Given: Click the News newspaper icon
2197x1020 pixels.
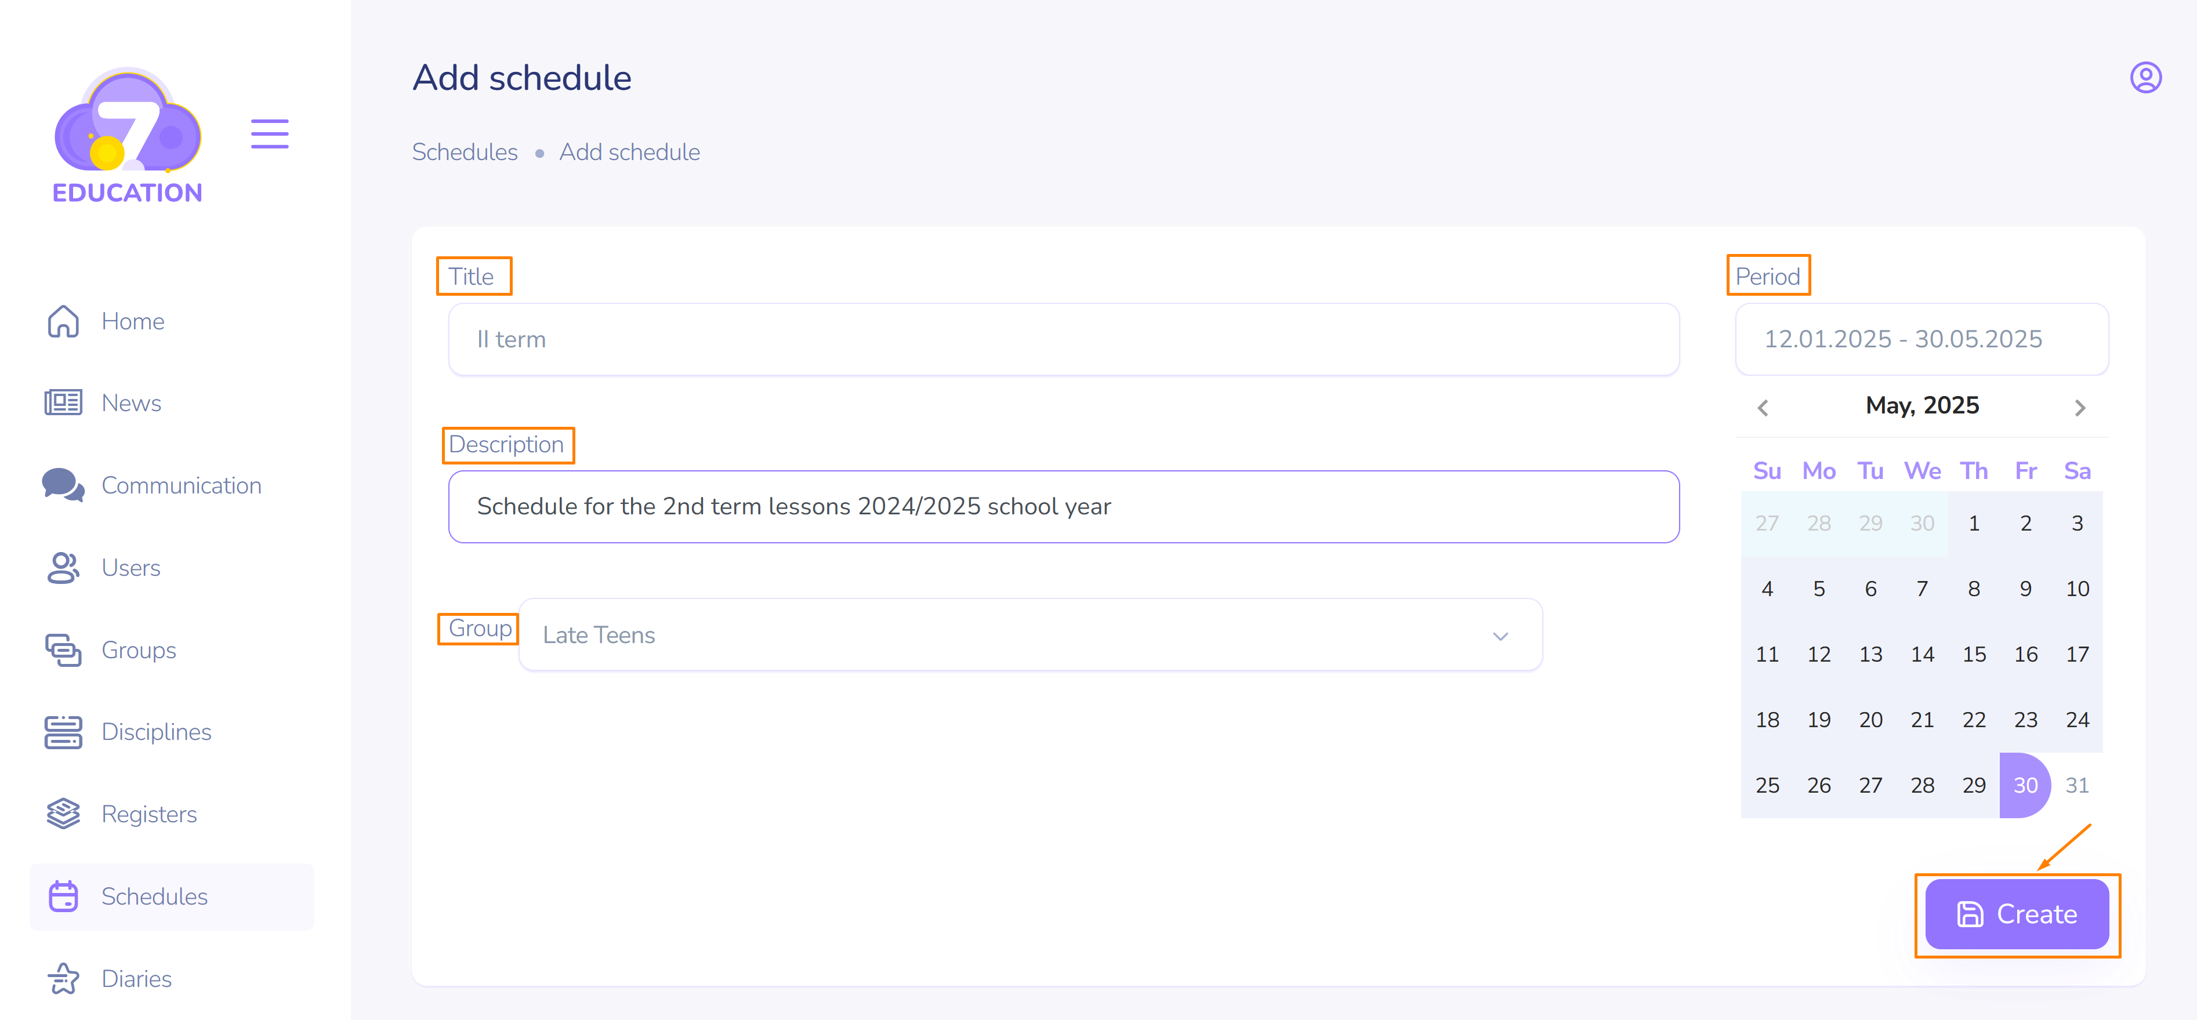Looking at the screenshot, I should (x=63, y=402).
